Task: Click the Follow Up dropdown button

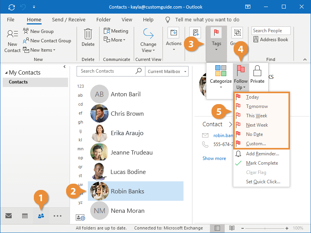Action: (x=241, y=77)
